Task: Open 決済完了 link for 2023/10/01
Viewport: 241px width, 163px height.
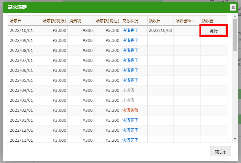Action: pyautogui.click(x=130, y=31)
